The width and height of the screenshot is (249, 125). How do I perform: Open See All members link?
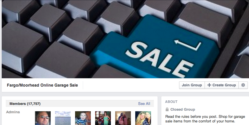(144, 104)
